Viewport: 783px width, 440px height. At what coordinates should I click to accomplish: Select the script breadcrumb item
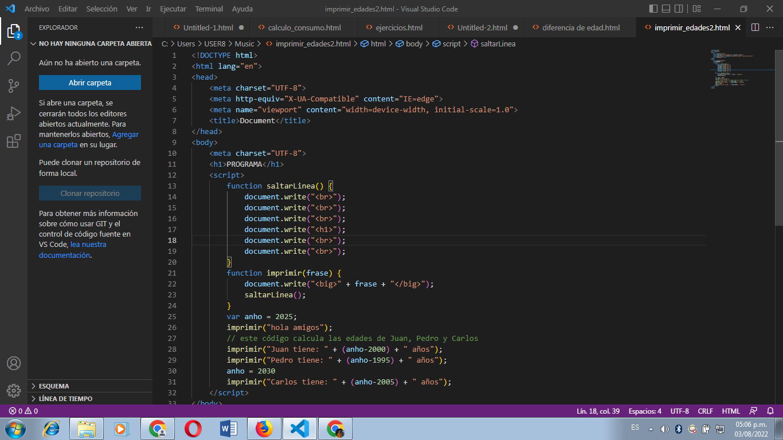click(x=447, y=44)
